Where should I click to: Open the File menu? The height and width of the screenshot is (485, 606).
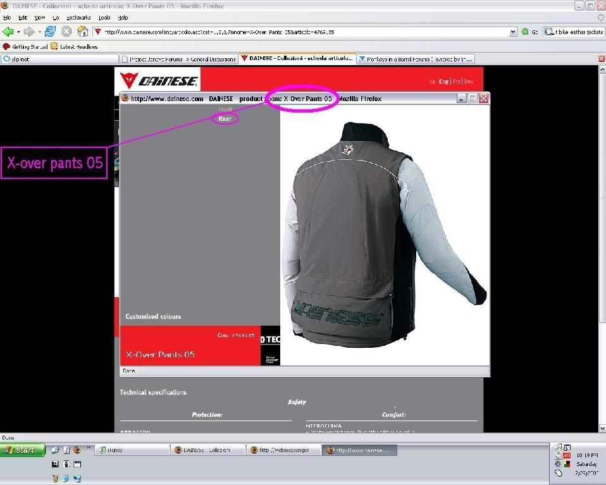pyautogui.click(x=7, y=18)
